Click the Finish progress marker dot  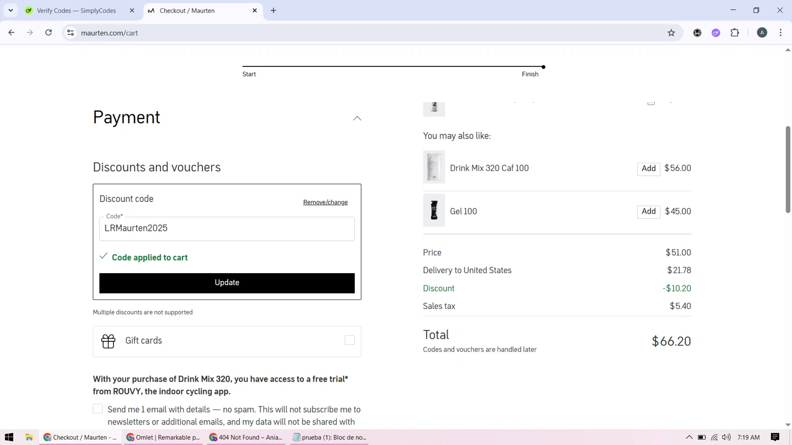point(543,67)
